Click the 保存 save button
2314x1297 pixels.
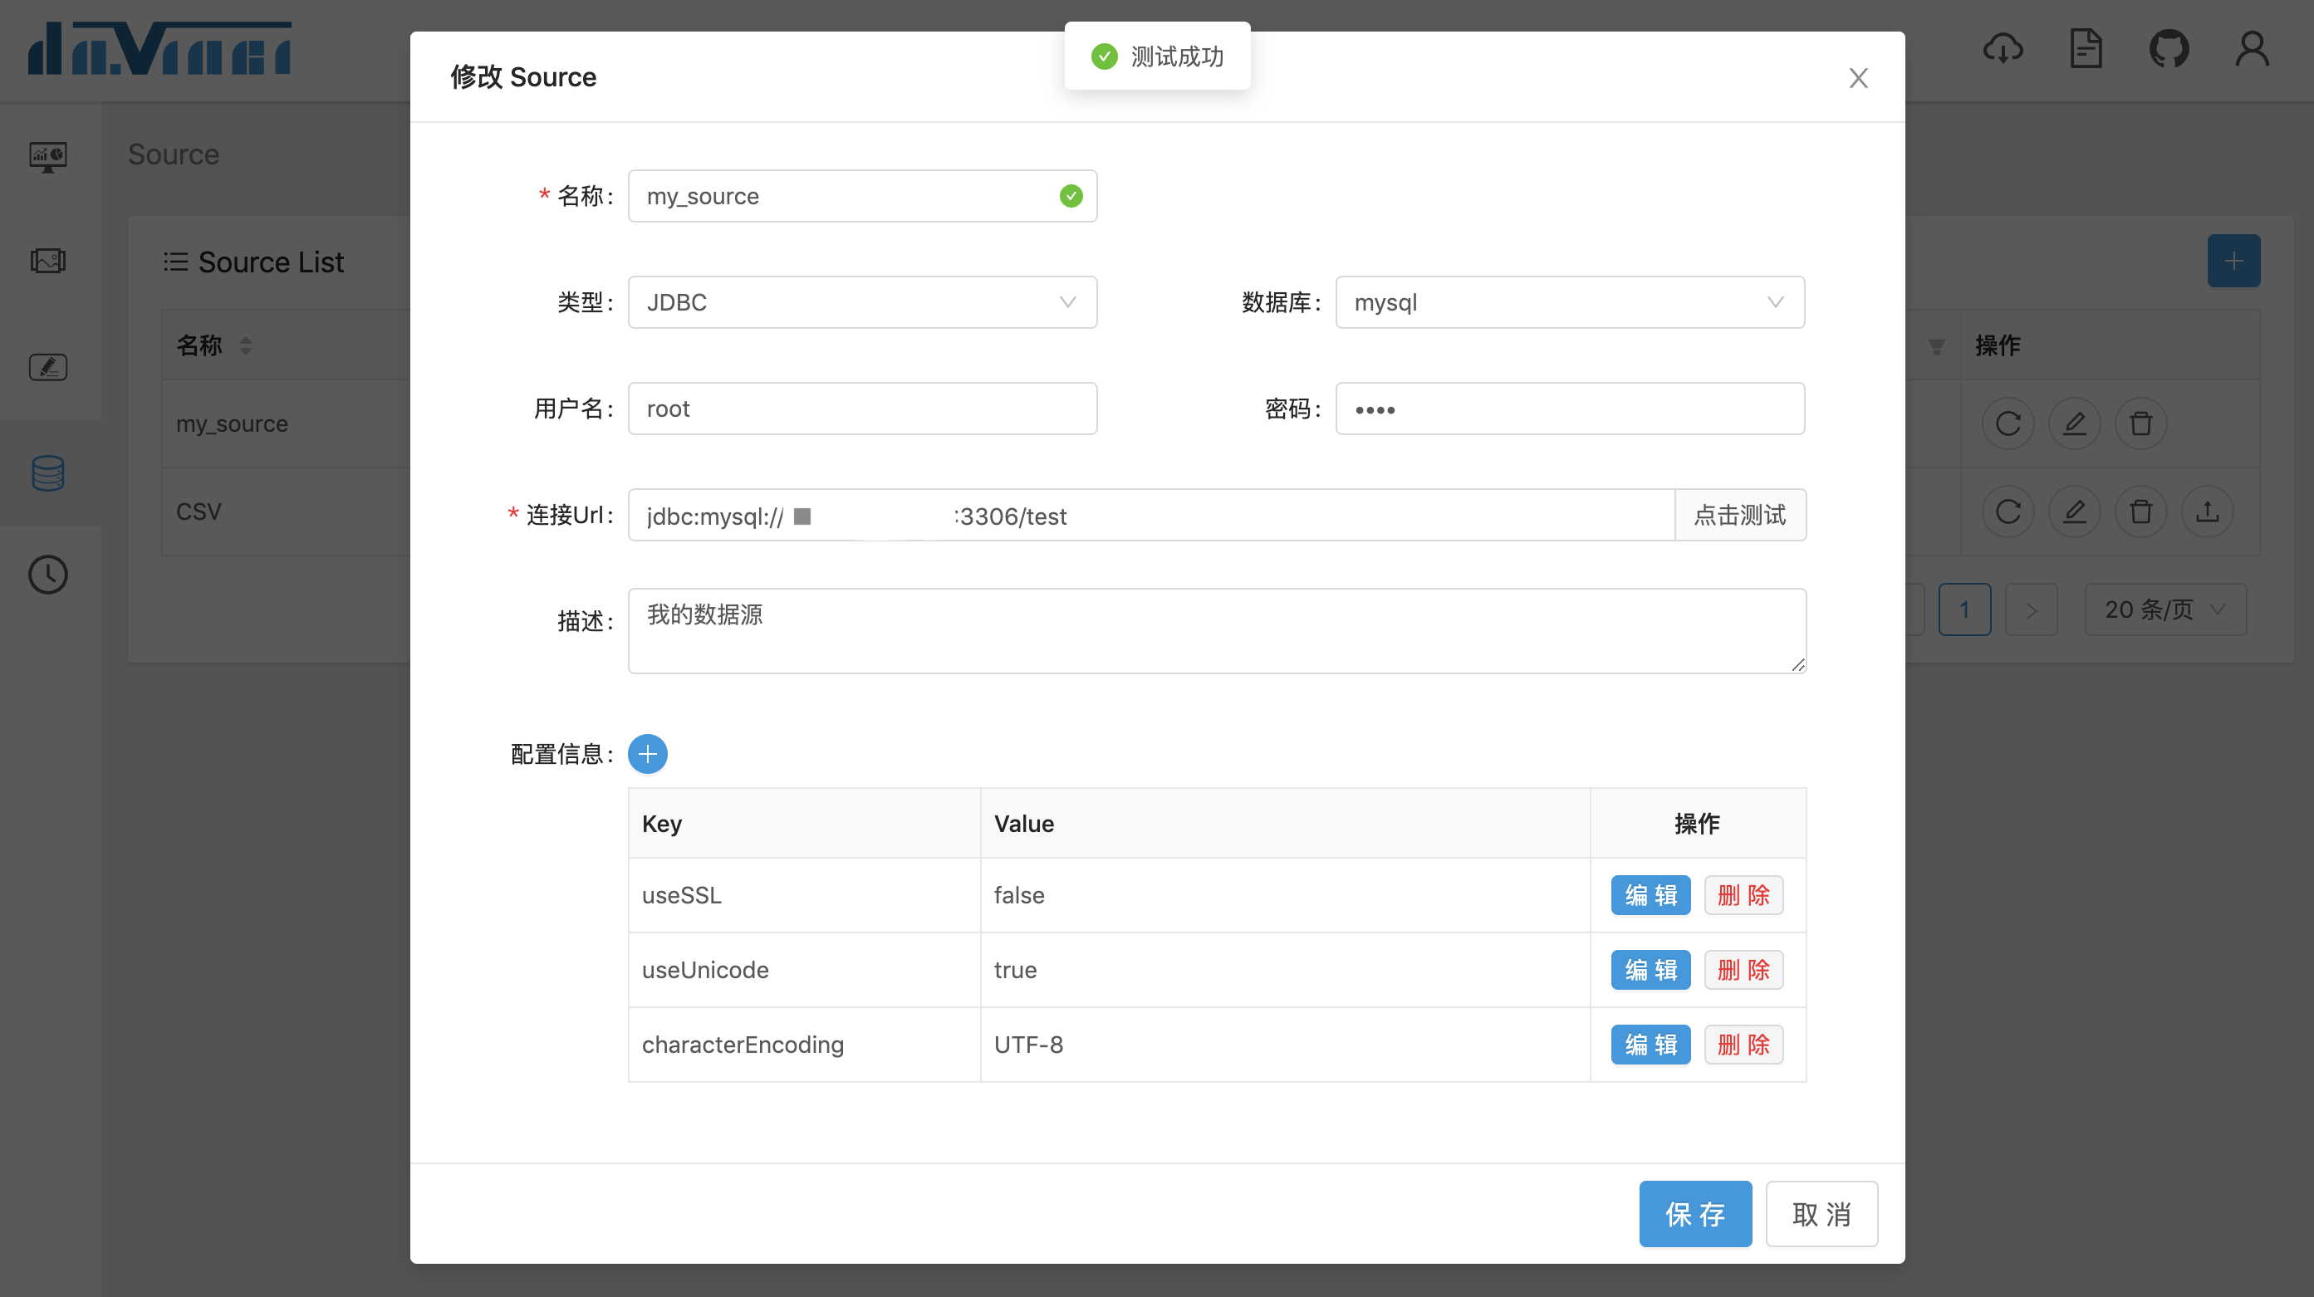coord(1694,1213)
